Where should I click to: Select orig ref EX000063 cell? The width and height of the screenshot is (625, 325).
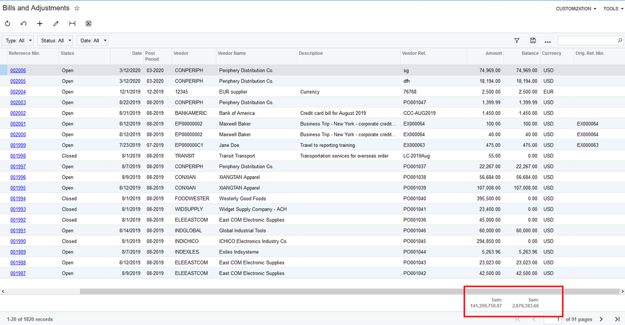tap(587, 146)
